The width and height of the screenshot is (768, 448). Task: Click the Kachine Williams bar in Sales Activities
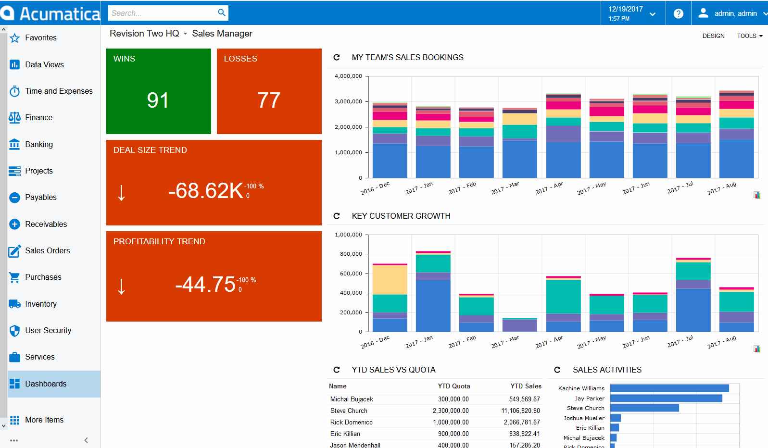click(669, 388)
